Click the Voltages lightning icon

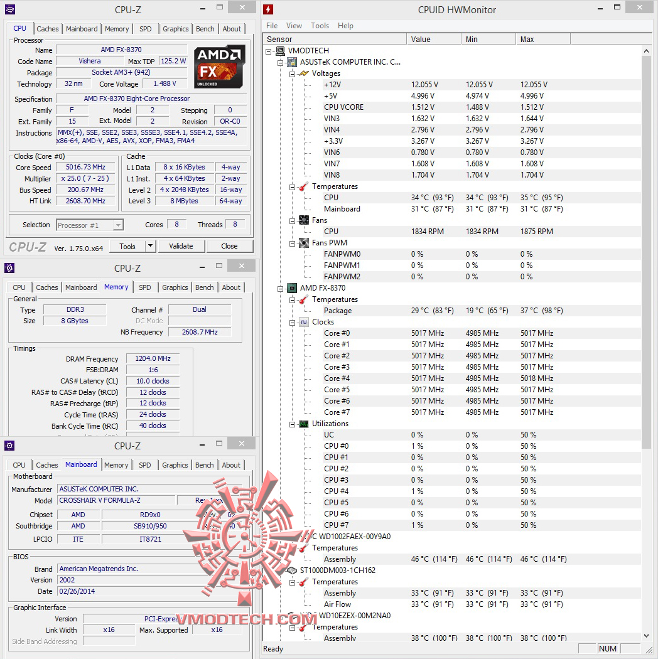click(x=304, y=73)
